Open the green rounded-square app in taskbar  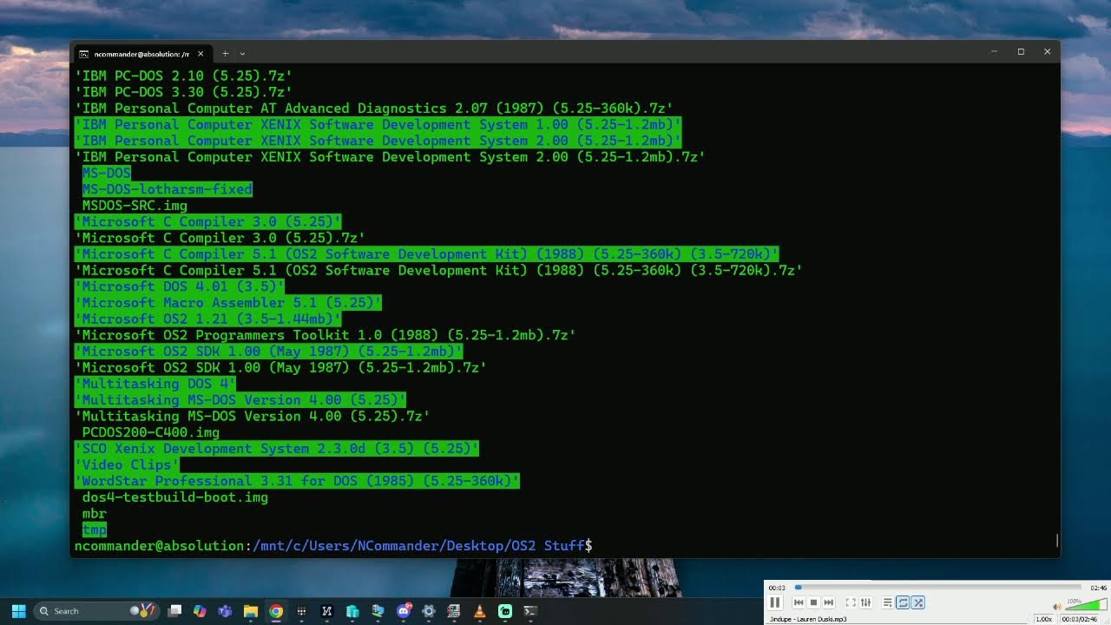pos(505,611)
